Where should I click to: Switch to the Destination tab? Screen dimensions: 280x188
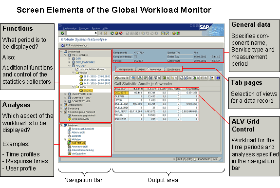[x=173, y=70]
